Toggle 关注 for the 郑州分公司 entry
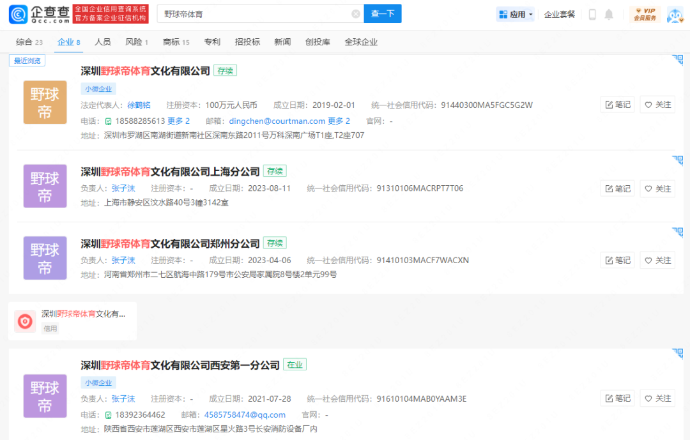This screenshot has height=440, width=690. pos(657,261)
